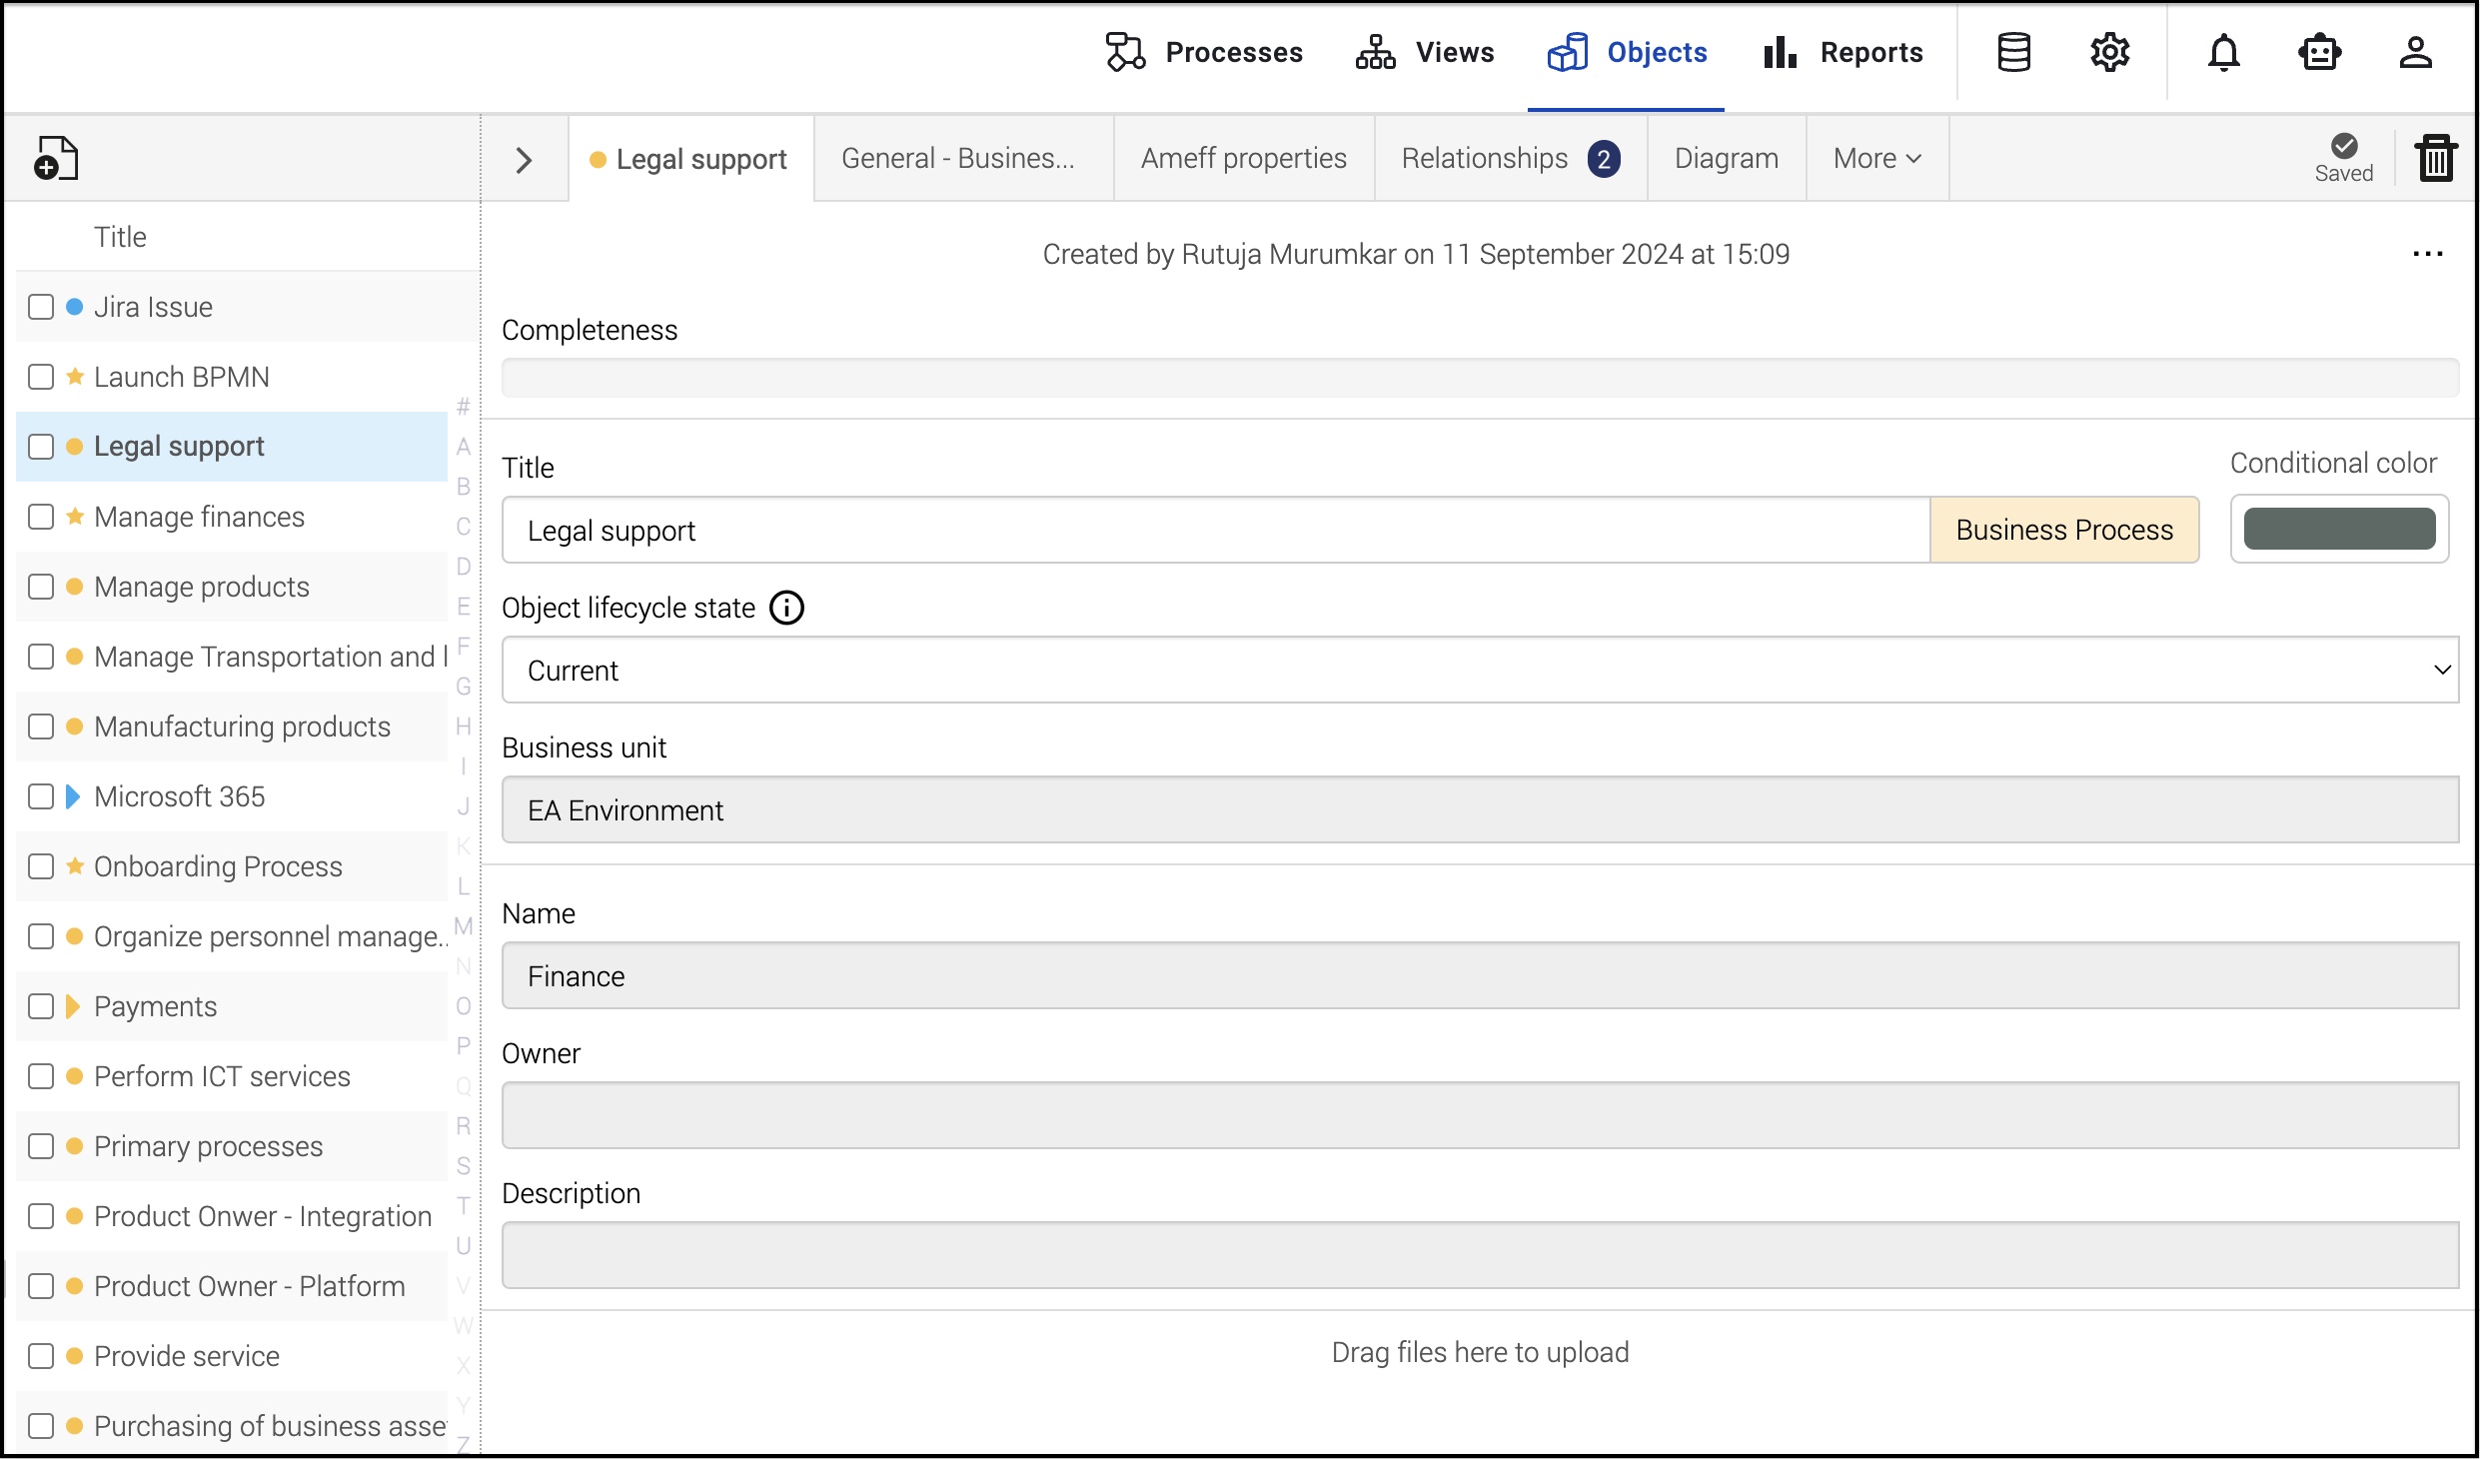
Task: Open the Object lifecycle state dropdown
Action: coord(1480,670)
